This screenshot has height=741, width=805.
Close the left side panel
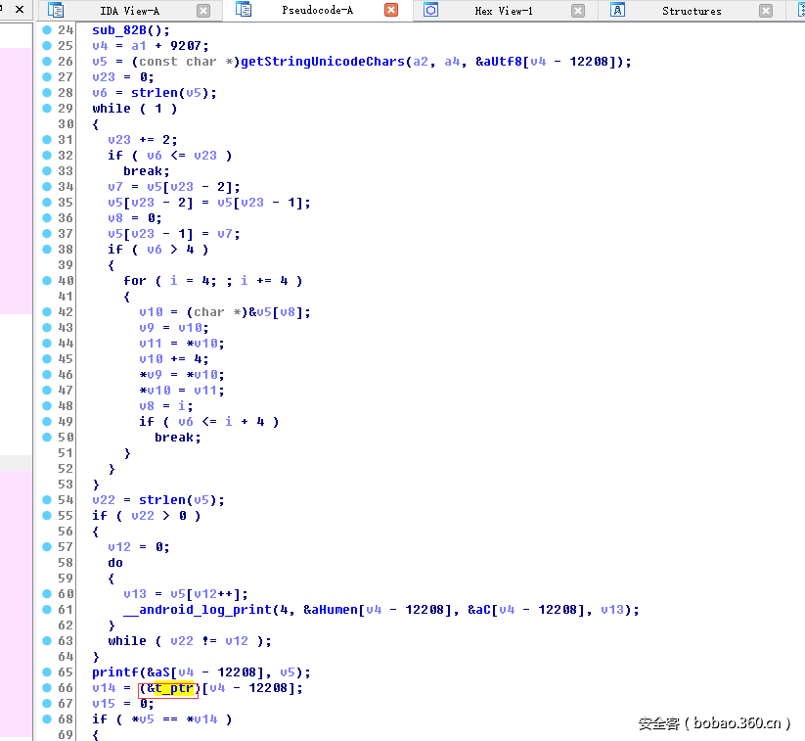18,10
